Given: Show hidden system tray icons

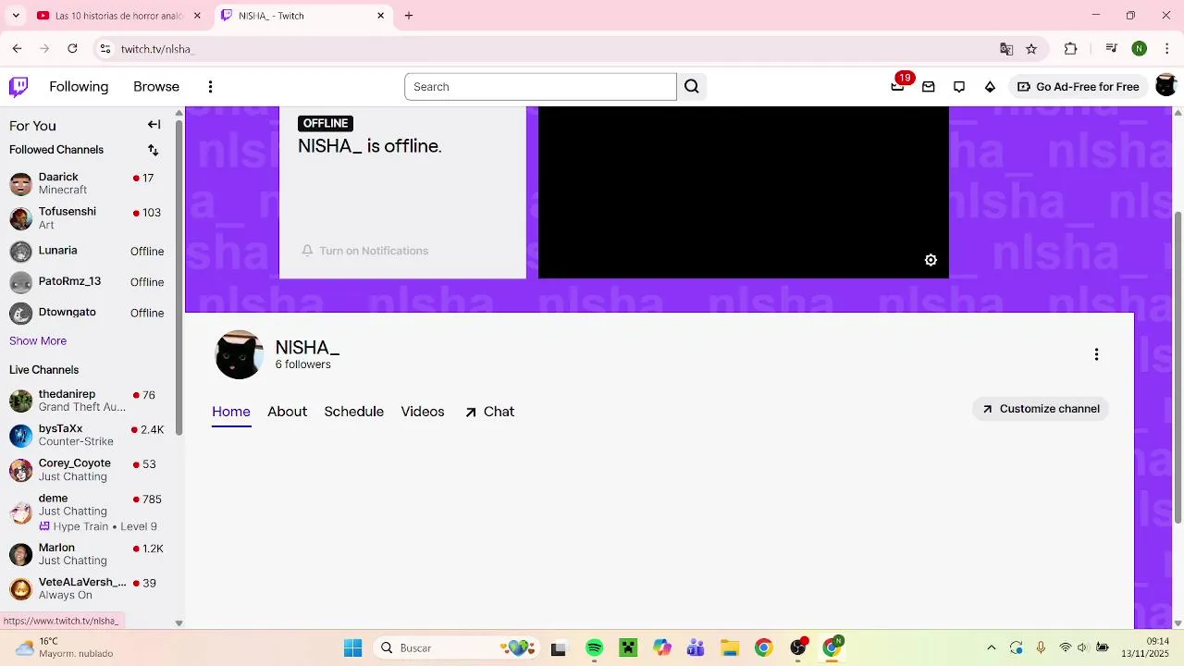Looking at the screenshot, I should 992,647.
